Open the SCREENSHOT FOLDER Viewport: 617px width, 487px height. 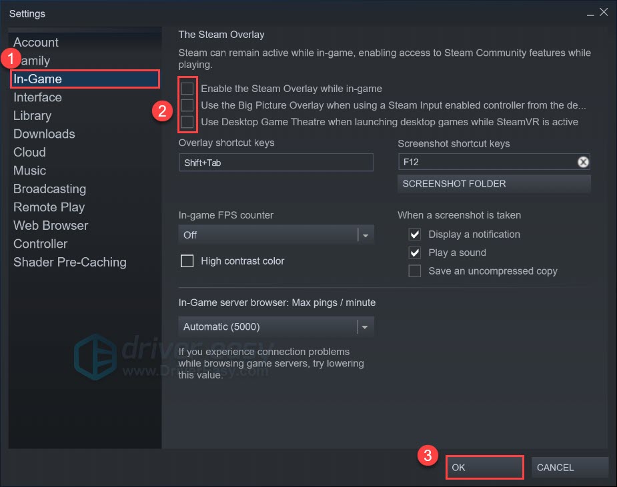[494, 184]
